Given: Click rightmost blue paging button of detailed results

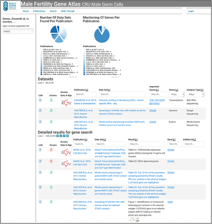Looking at the screenshot, I should (68, 136).
